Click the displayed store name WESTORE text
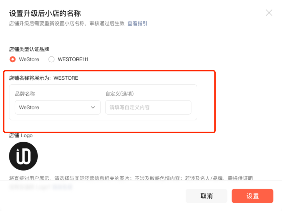Screen dimensions: 282x211 click(66, 78)
